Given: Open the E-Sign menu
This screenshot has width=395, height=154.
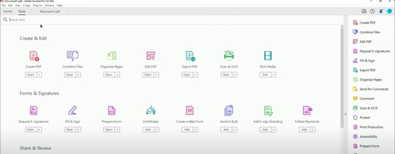Looking at the screenshot, I should click(x=27, y=5).
